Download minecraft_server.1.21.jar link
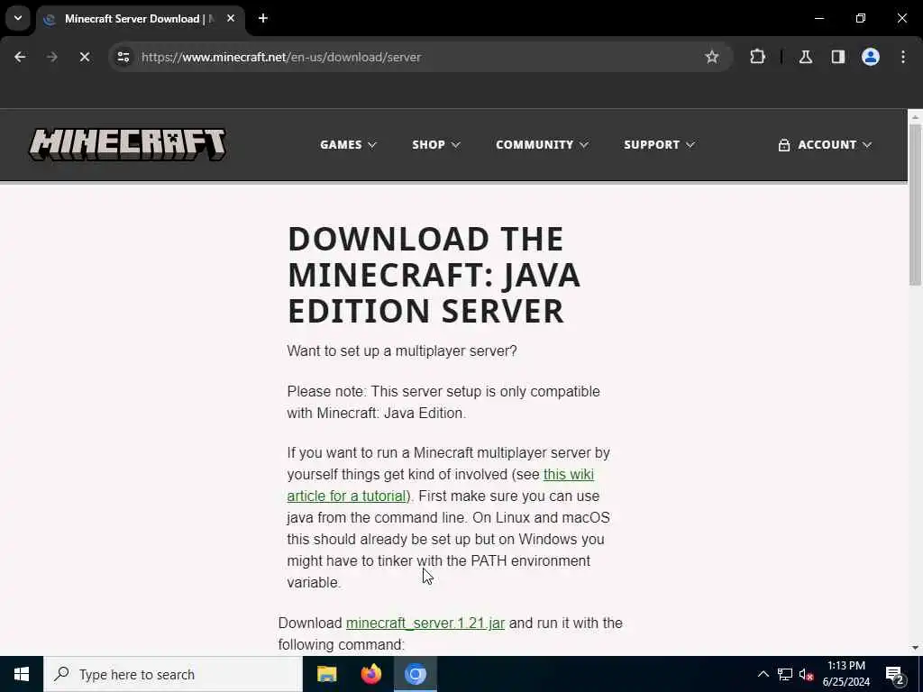 coord(425,624)
